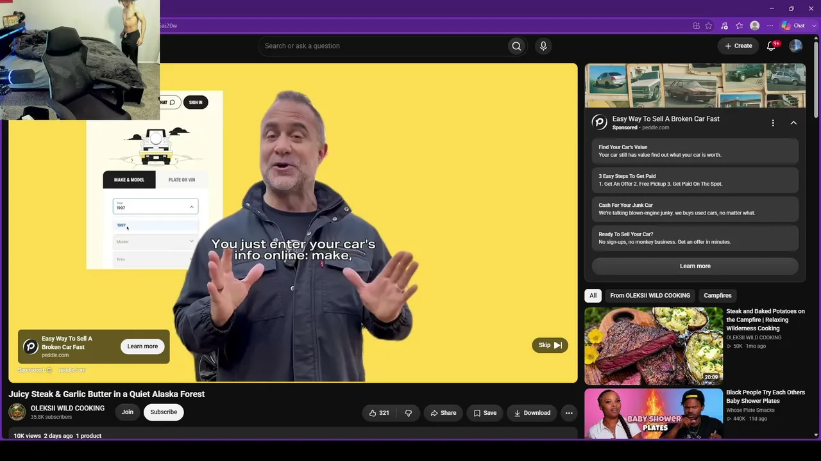
Task: Click the Create button
Action: point(738,46)
